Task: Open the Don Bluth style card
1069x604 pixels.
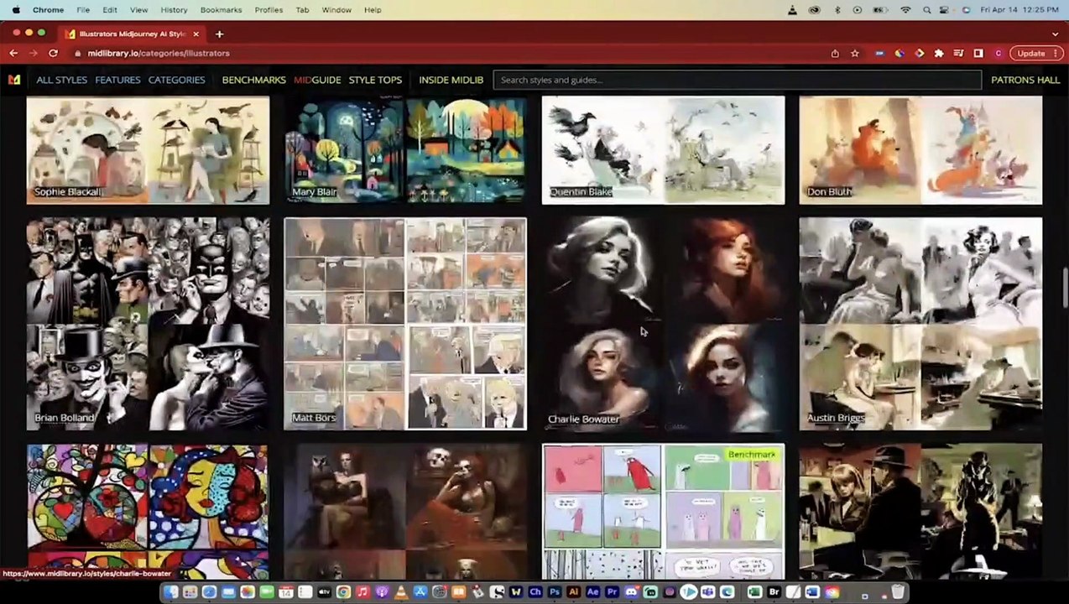Action: point(920,150)
